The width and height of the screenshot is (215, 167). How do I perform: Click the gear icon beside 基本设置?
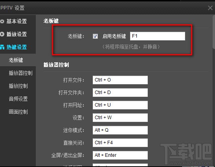tap(2, 22)
